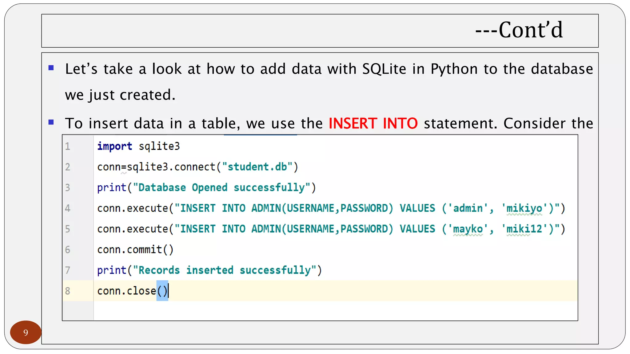The height and width of the screenshot is (354, 630).
Task: Click the "student.db" string in line 2
Action: click(257, 167)
